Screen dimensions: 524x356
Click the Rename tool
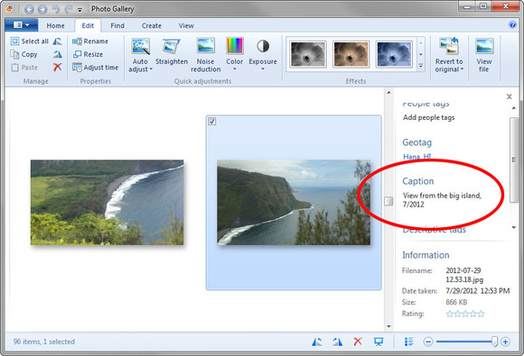[x=90, y=41]
